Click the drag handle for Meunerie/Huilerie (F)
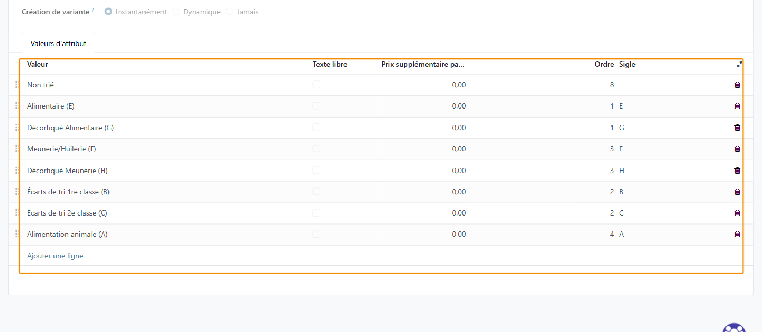Image resolution: width=762 pixels, height=332 pixels. (x=17, y=149)
